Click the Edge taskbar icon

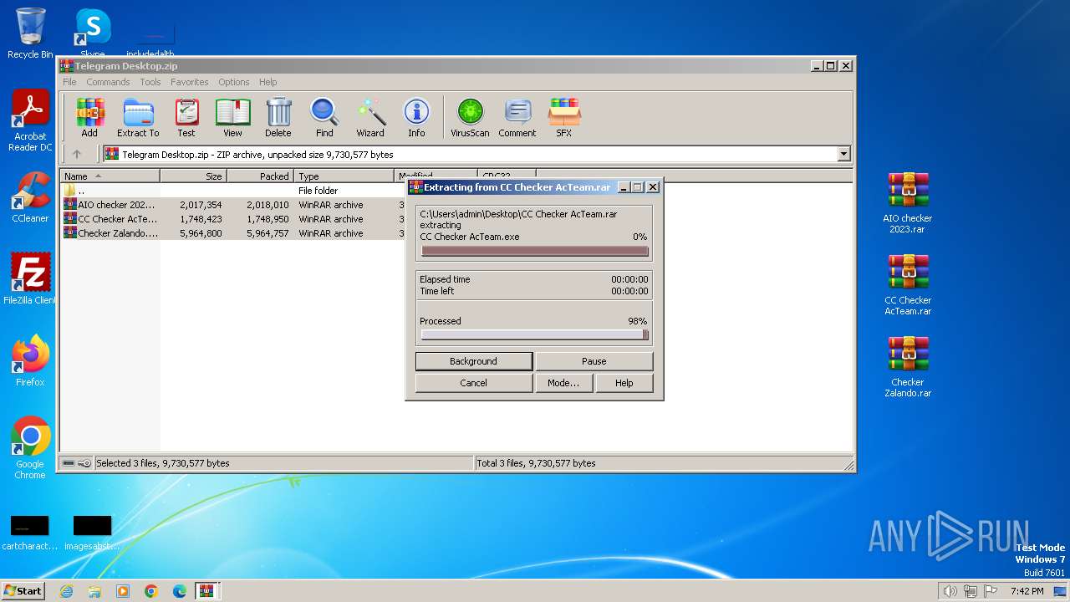tap(180, 591)
